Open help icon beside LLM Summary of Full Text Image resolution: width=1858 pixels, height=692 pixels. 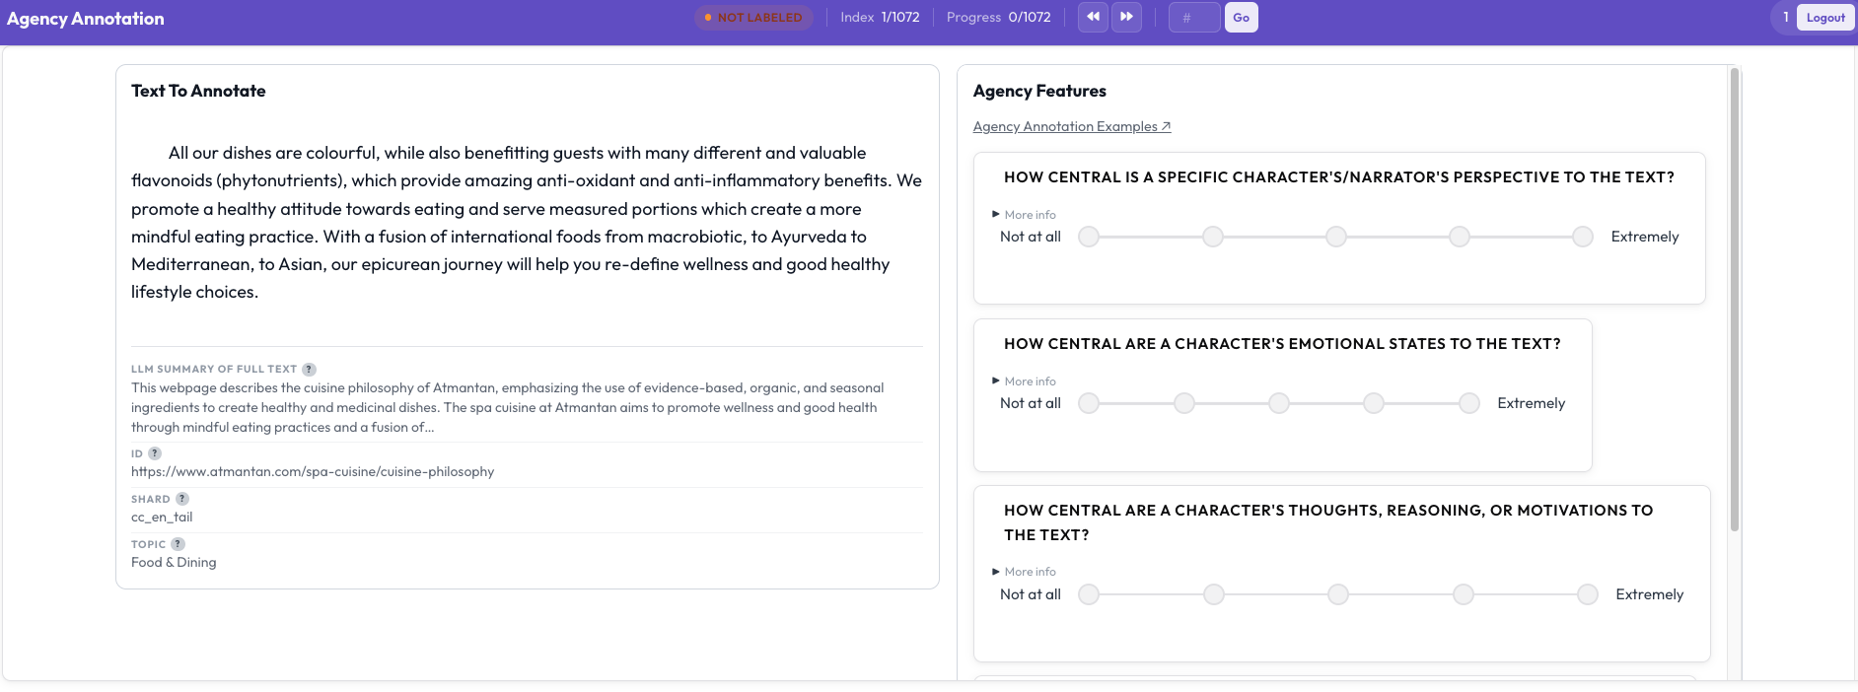coord(309,370)
